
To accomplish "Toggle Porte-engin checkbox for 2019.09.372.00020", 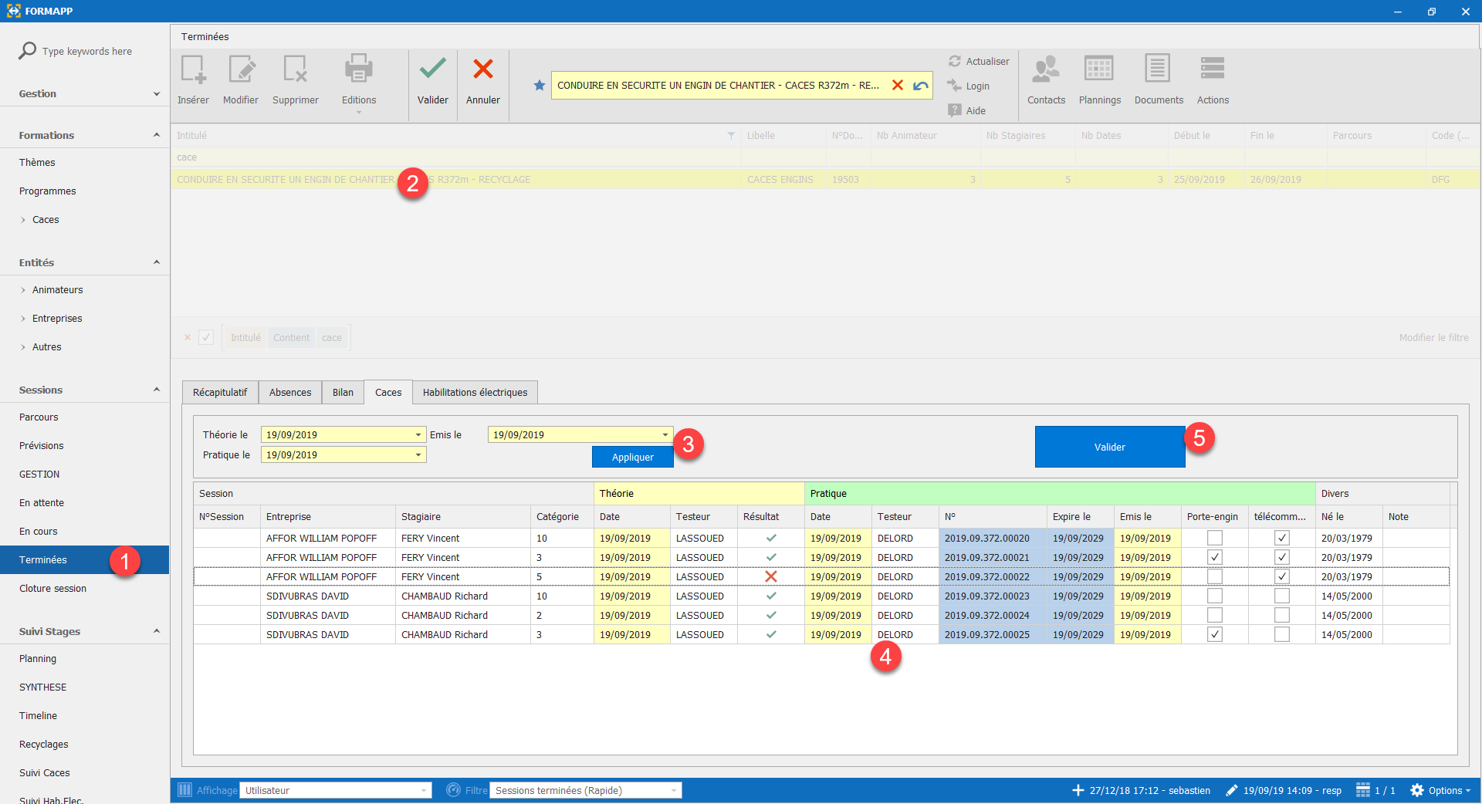I will click(1215, 538).
